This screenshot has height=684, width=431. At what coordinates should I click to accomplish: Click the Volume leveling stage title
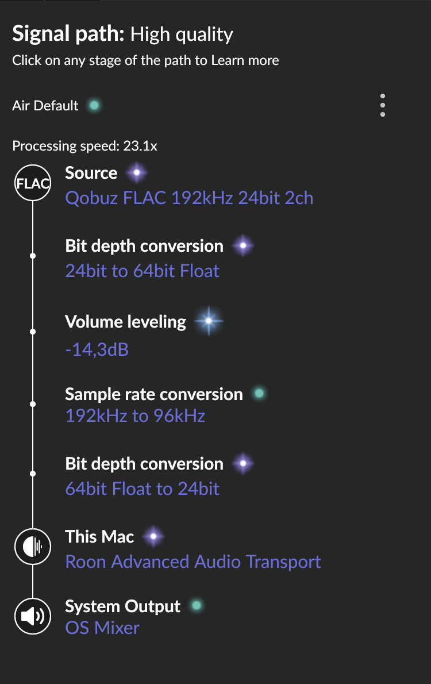click(125, 322)
